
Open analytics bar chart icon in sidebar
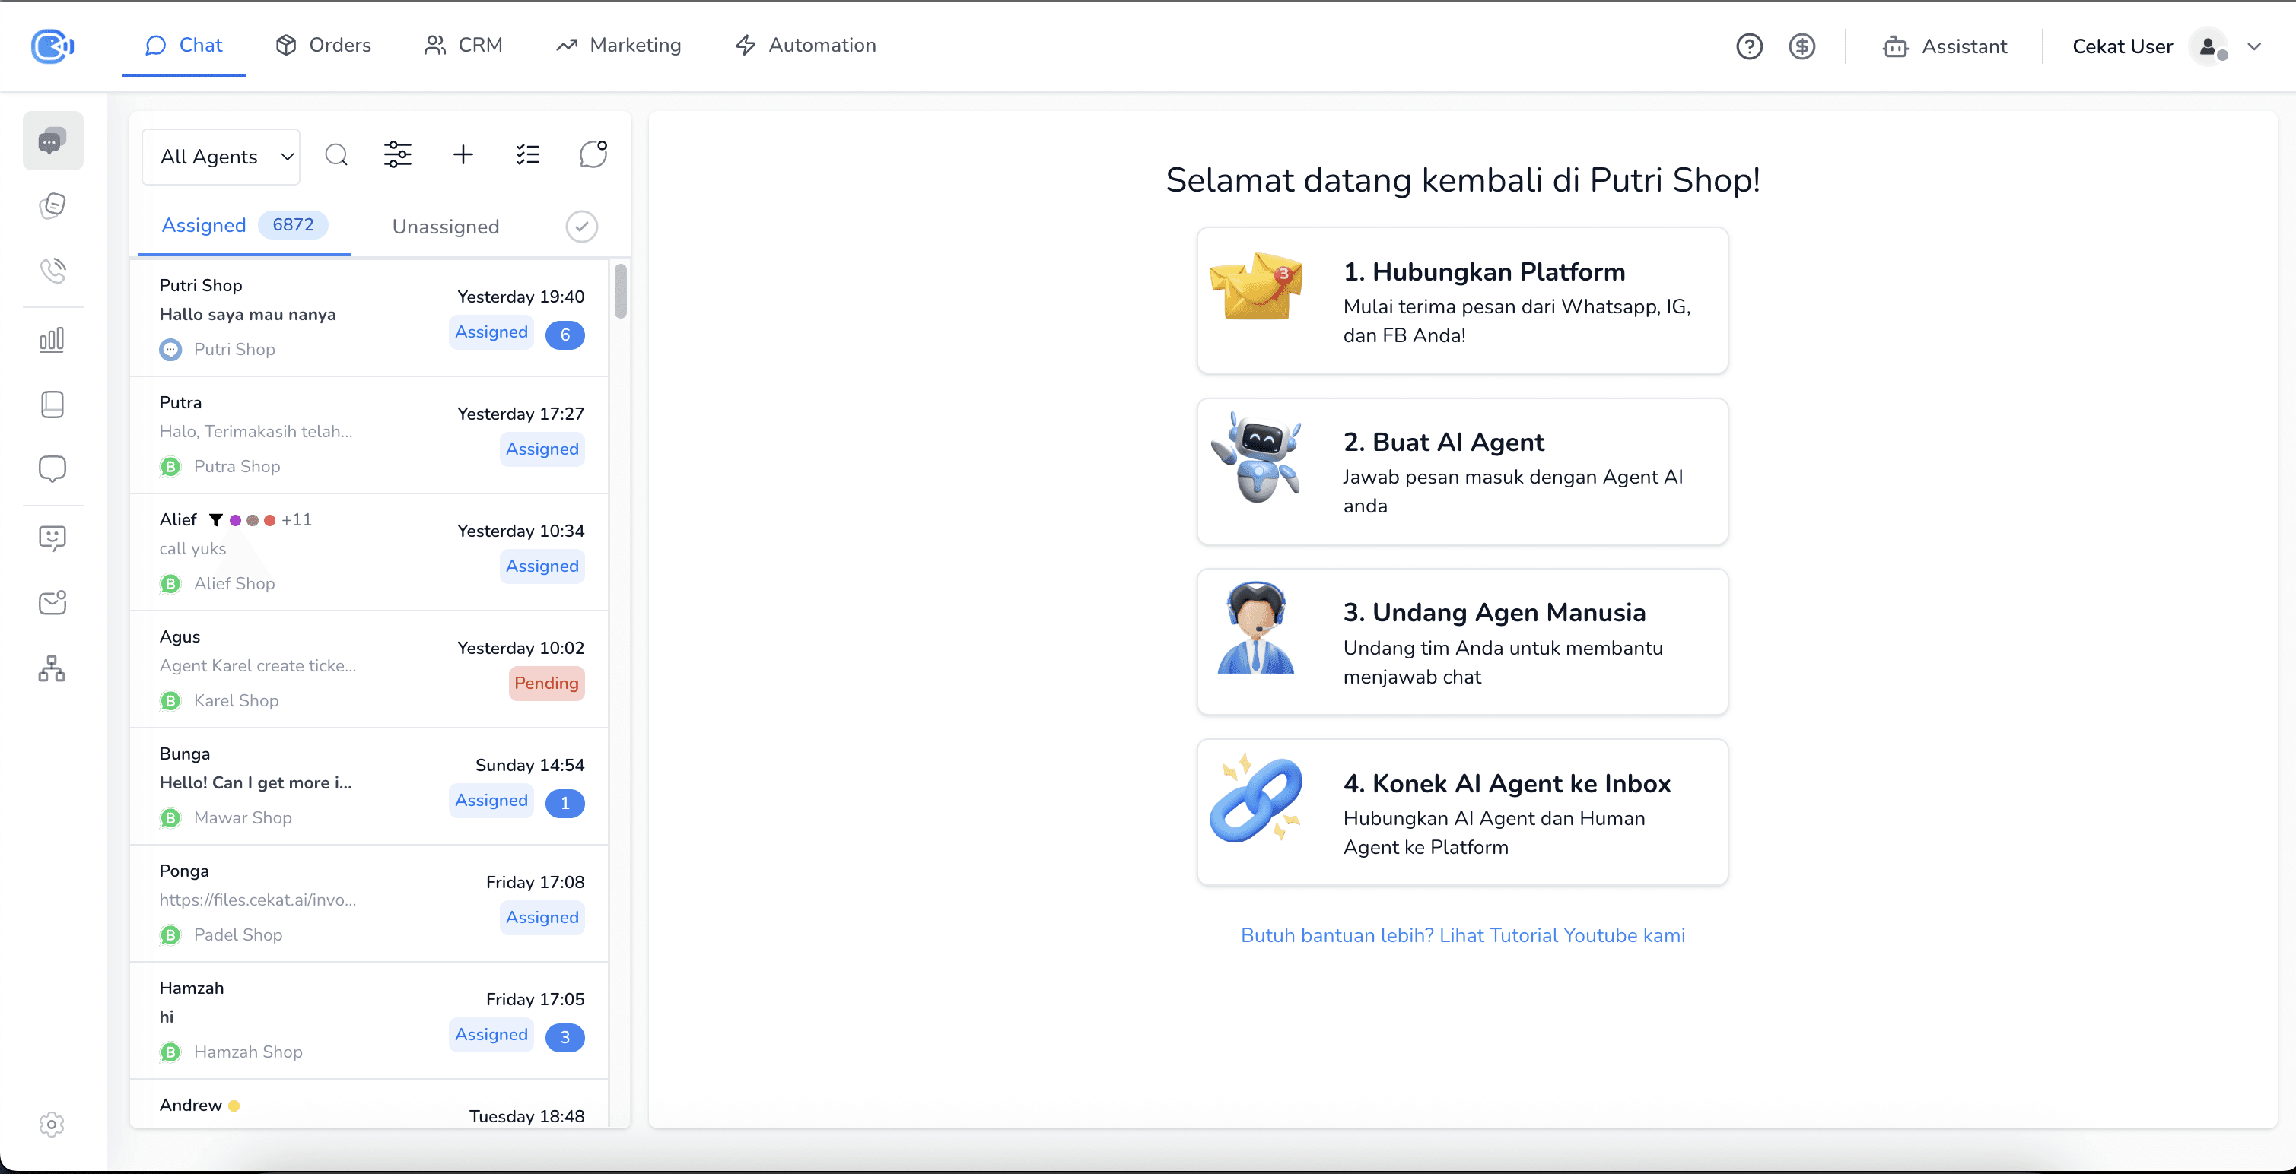52,339
